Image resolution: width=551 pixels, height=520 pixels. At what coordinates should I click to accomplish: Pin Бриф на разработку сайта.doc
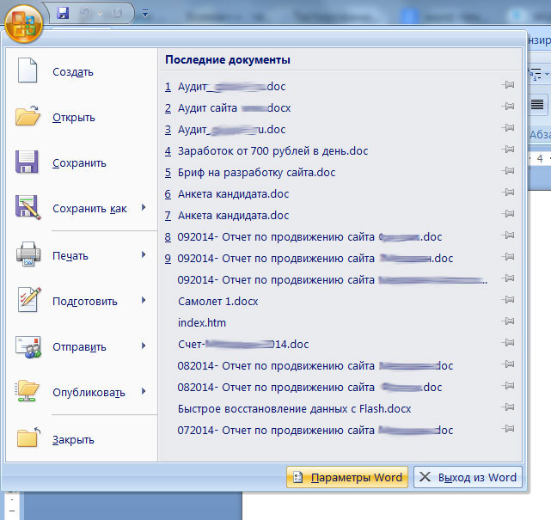[x=508, y=171]
